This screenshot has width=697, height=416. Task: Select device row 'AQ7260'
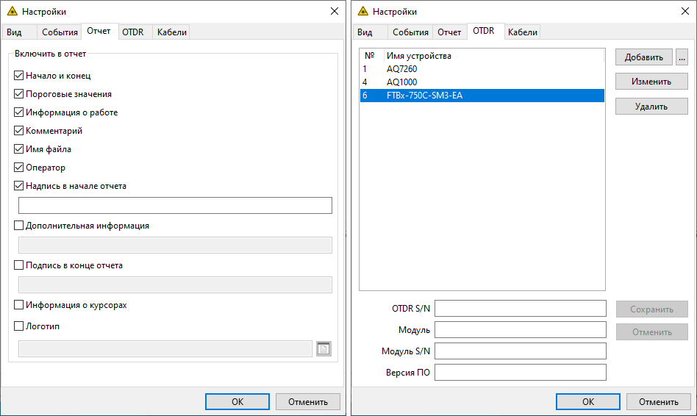pos(482,69)
